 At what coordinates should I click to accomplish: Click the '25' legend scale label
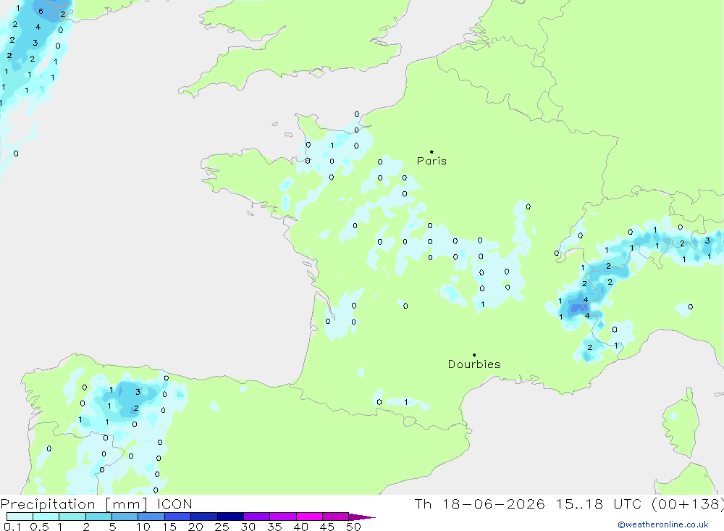click(x=222, y=527)
